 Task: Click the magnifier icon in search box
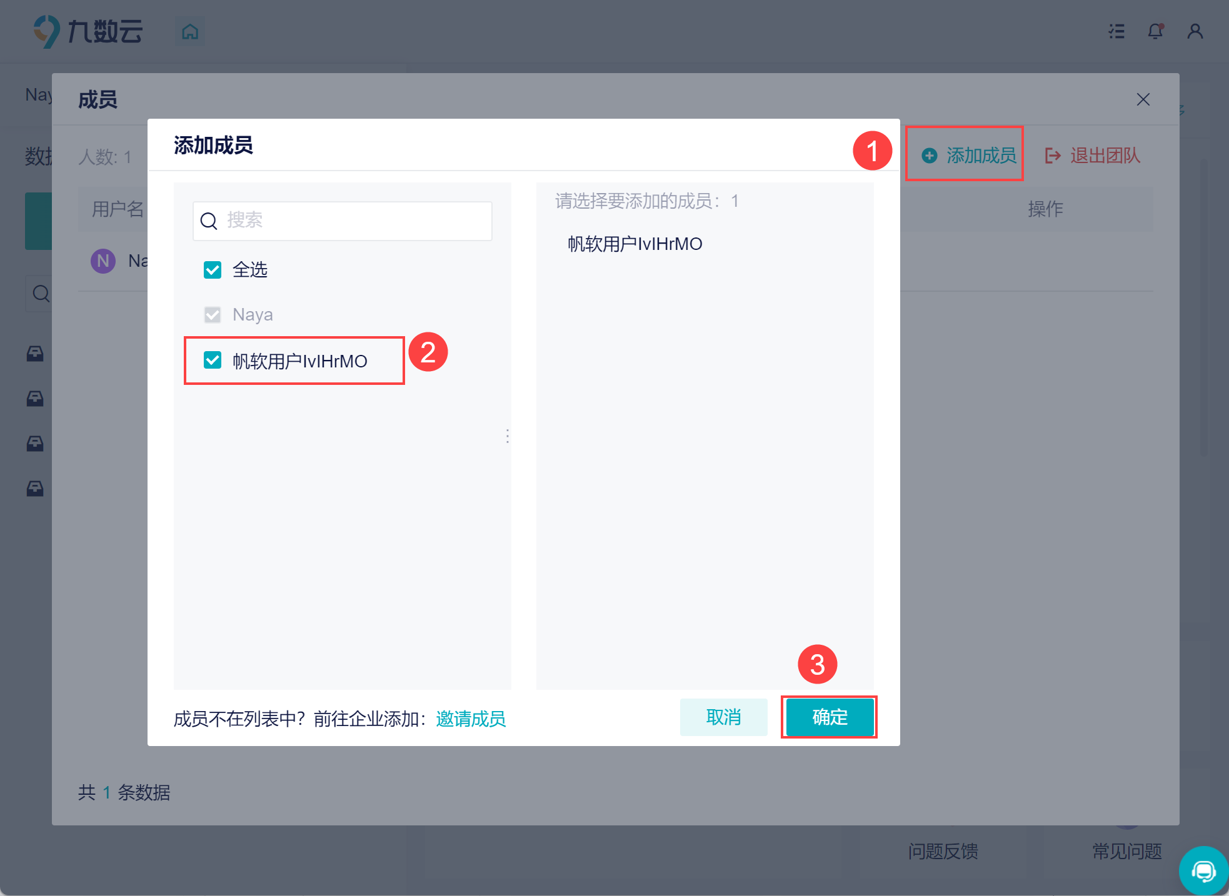point(209,221)
